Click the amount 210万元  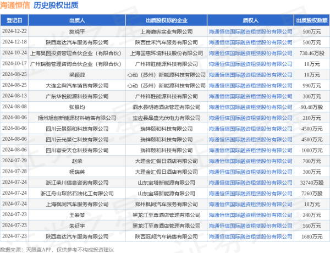[312, 118]
